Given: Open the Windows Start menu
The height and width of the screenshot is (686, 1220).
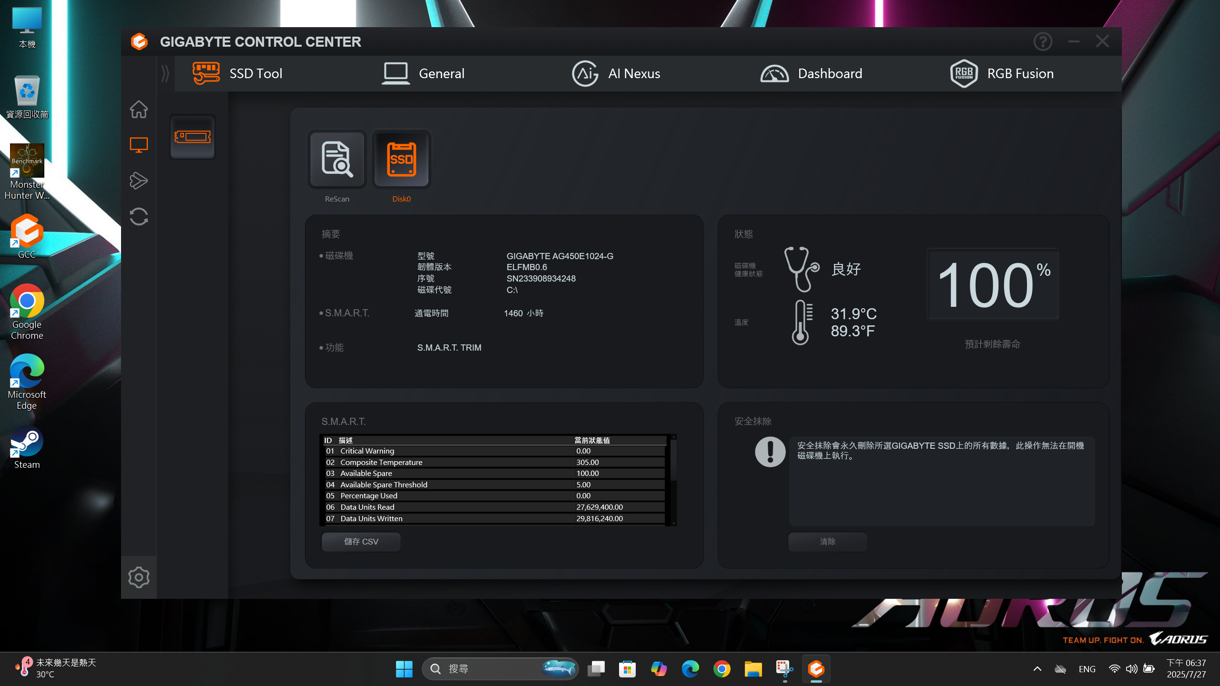Looking at the screenshot, I should (404, 669).
